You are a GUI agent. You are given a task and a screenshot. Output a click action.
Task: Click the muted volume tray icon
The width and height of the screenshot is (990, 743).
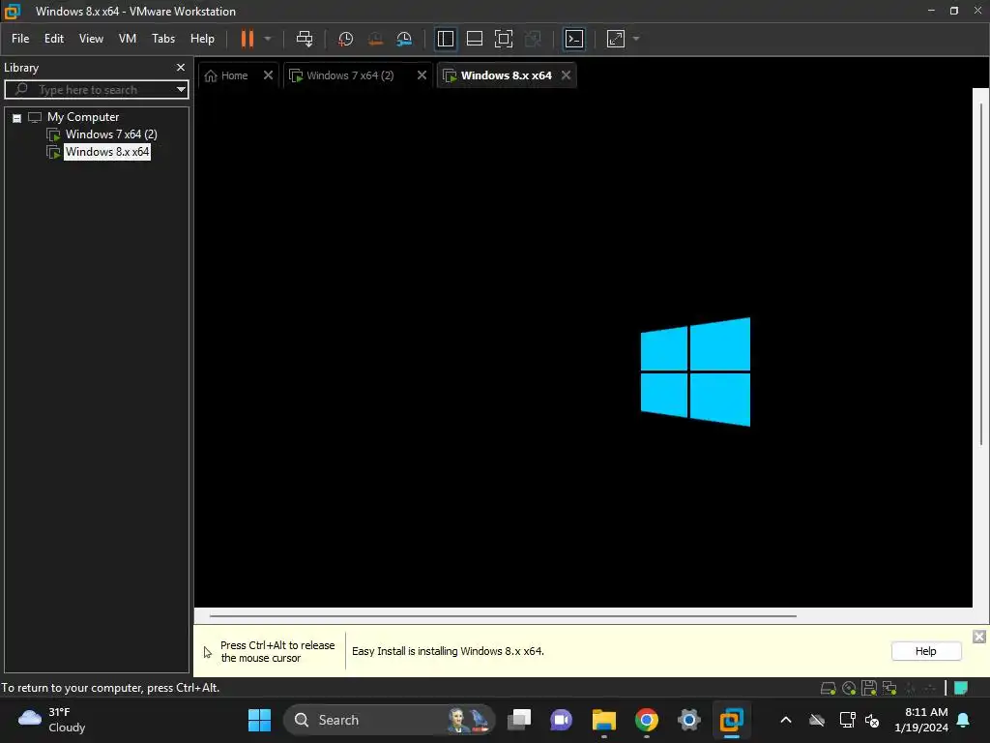[872, 720]
